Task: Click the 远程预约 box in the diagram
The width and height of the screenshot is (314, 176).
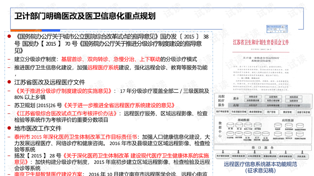Action: tap(273, 97)
